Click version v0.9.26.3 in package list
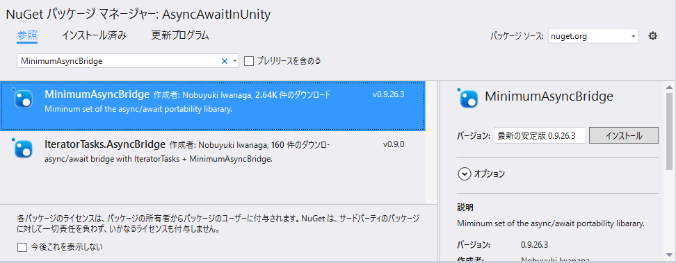 tap(389, 94)
